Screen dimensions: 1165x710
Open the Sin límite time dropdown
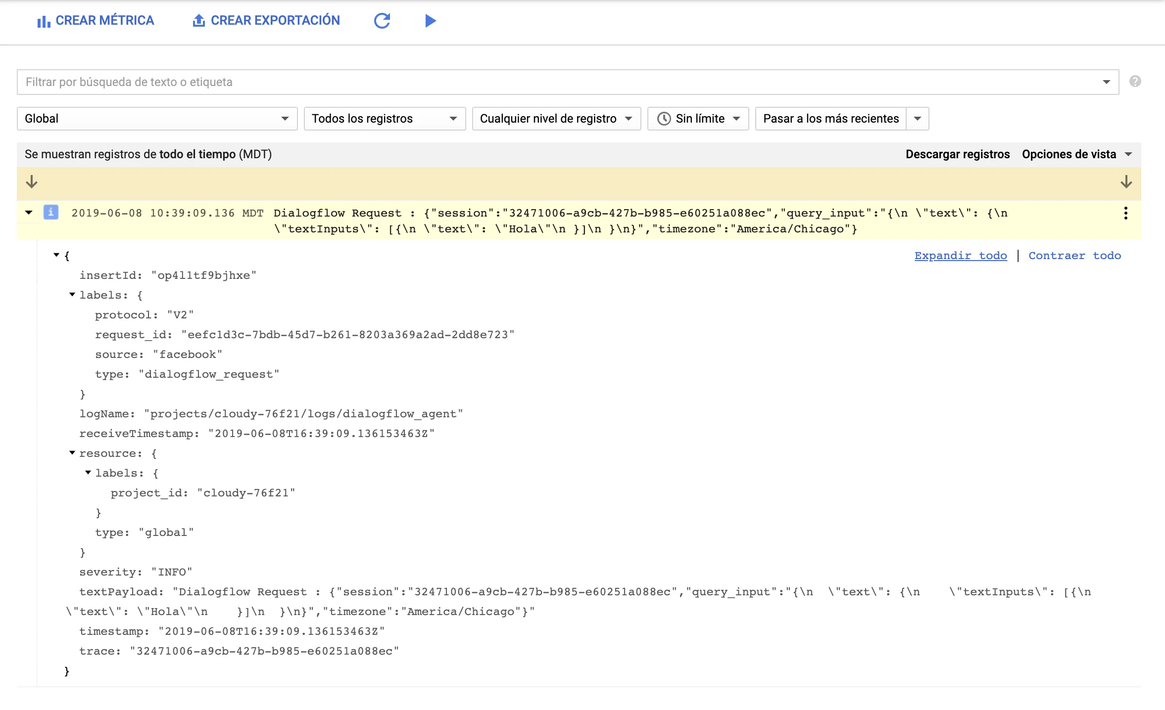[x=698, y=119]
